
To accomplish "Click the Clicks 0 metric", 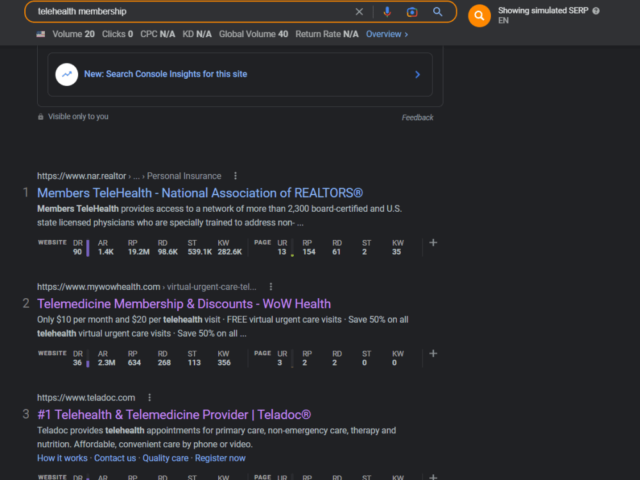I will tap(118, 35).
